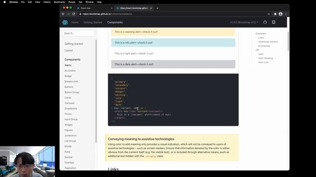Jump to Alert Link in page contents
The image size is (316, 177).
click(263, 62)
